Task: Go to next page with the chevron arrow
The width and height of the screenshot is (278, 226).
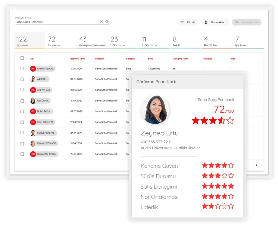Action: click(x=257, y=165)
